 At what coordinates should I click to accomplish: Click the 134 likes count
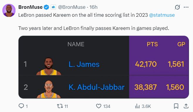pos(107,106)
